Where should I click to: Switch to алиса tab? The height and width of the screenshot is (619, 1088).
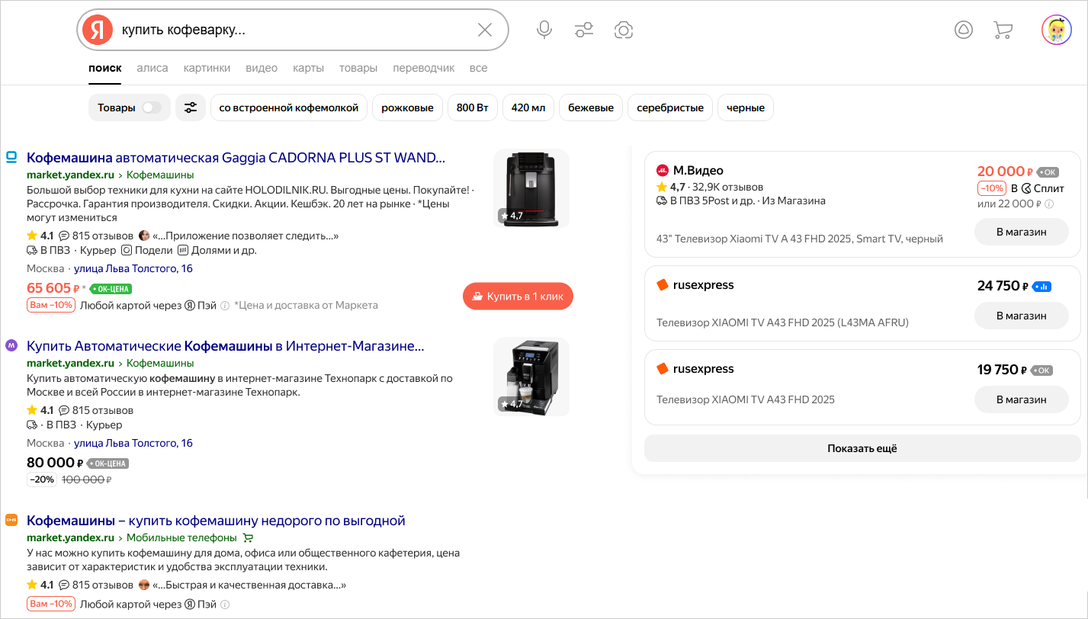[x=152, y=68]
